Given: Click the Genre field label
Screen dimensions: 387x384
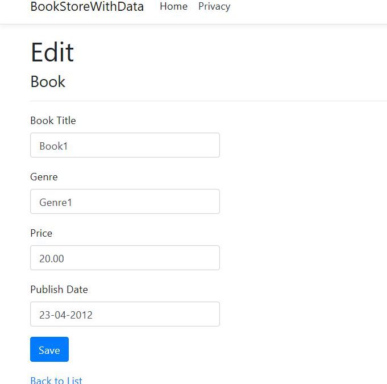Looking at the screenshot, I should click(x=44, y=177).
